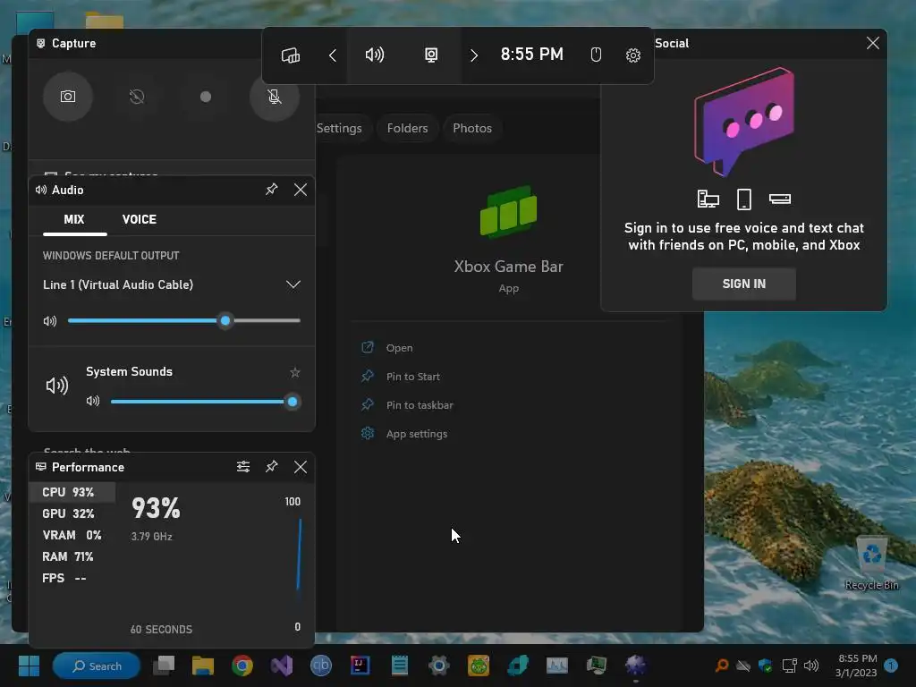This screenshot has width=916, height=687.
Task: Open the Windows Start button
Action: click(x=29, y=666)
